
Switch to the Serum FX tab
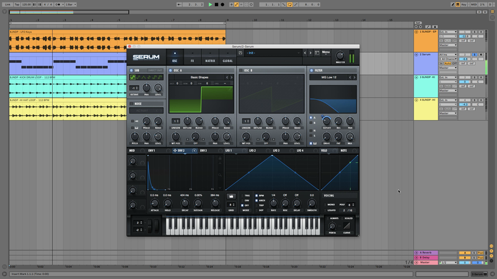tap(192, 57)
